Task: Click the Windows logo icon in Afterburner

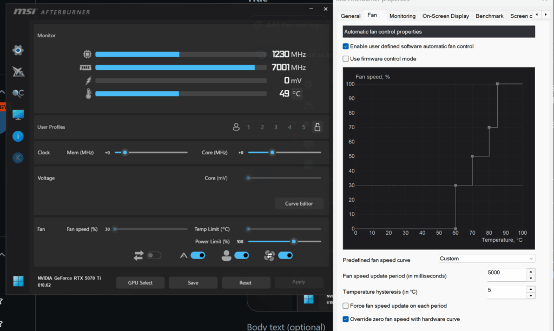Action: (x=18, y=281)
